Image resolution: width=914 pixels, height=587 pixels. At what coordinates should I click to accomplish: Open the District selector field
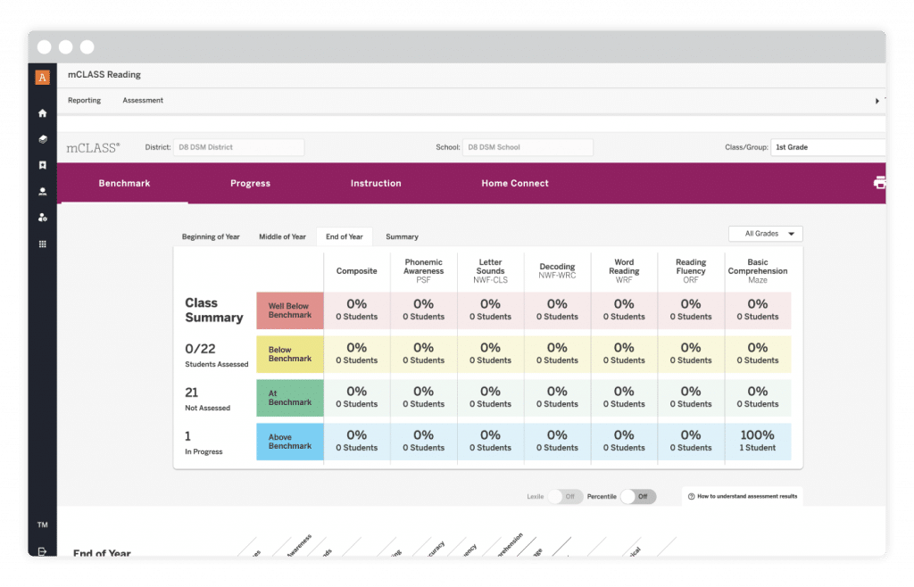[x=238, y=147]
